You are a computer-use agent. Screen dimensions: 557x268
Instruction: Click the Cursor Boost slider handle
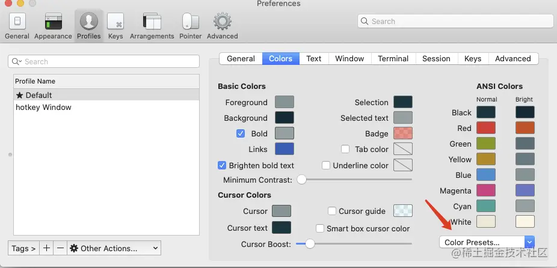[x=310, y=244]
